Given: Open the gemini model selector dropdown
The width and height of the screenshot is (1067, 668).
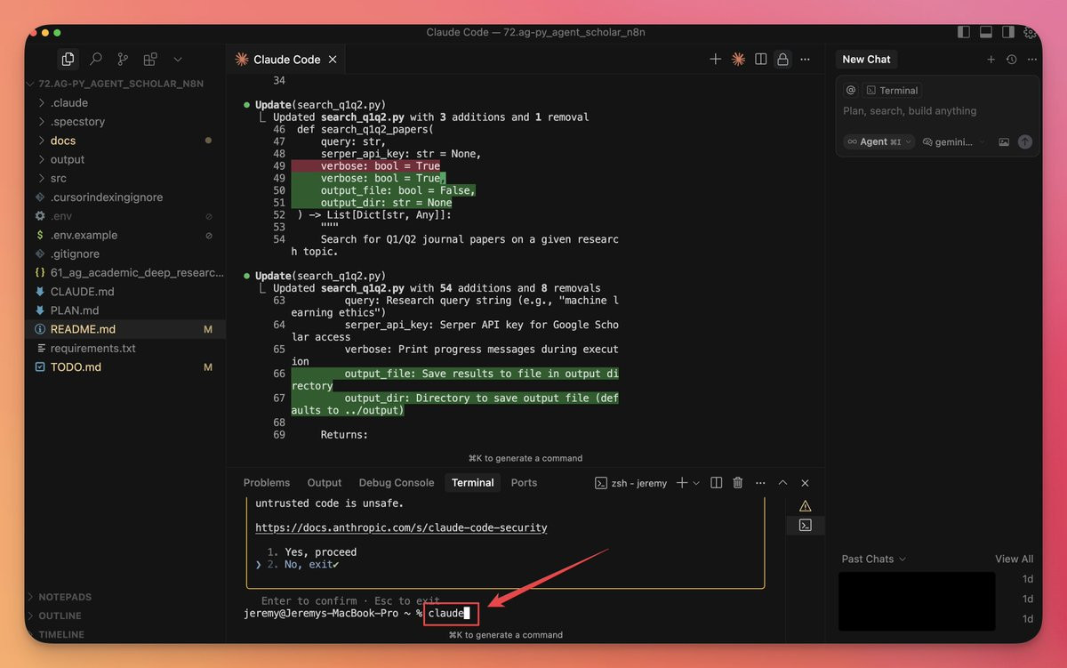Looking at the screenshot, I should (954, 141).
